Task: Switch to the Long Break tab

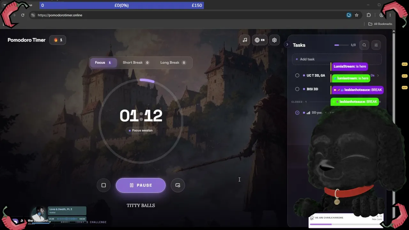Action: tap(173, 63)
